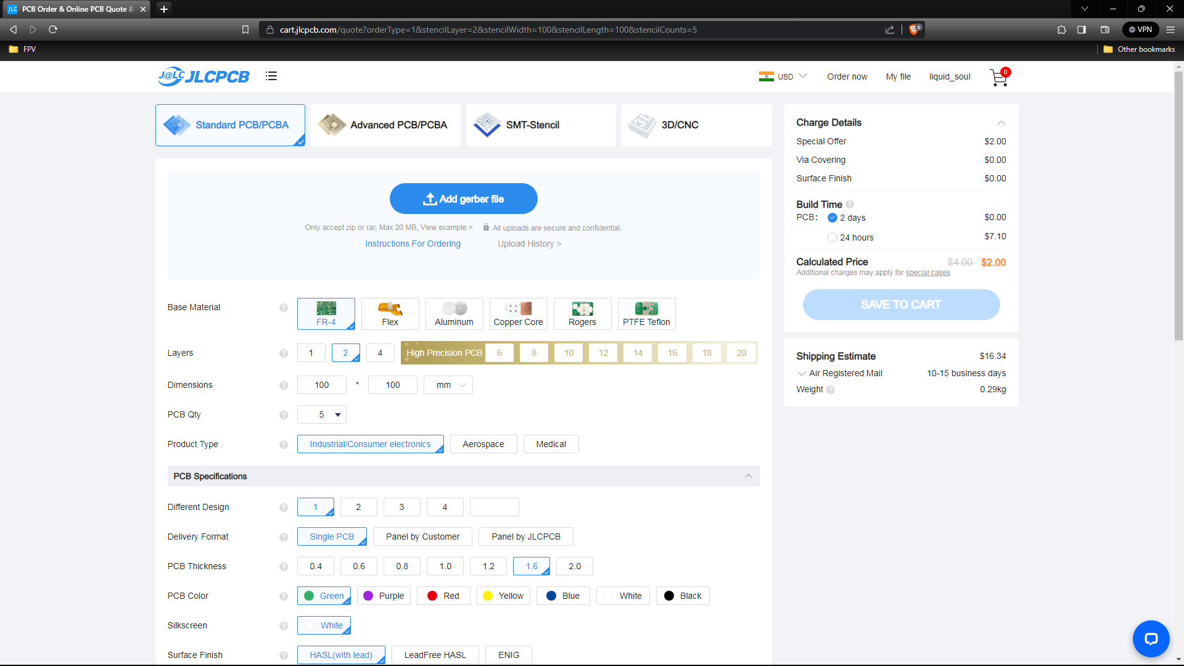Click the Brave Shields icon in address bar
This screenshot has width=1184, height=666.
coord(914,30)
